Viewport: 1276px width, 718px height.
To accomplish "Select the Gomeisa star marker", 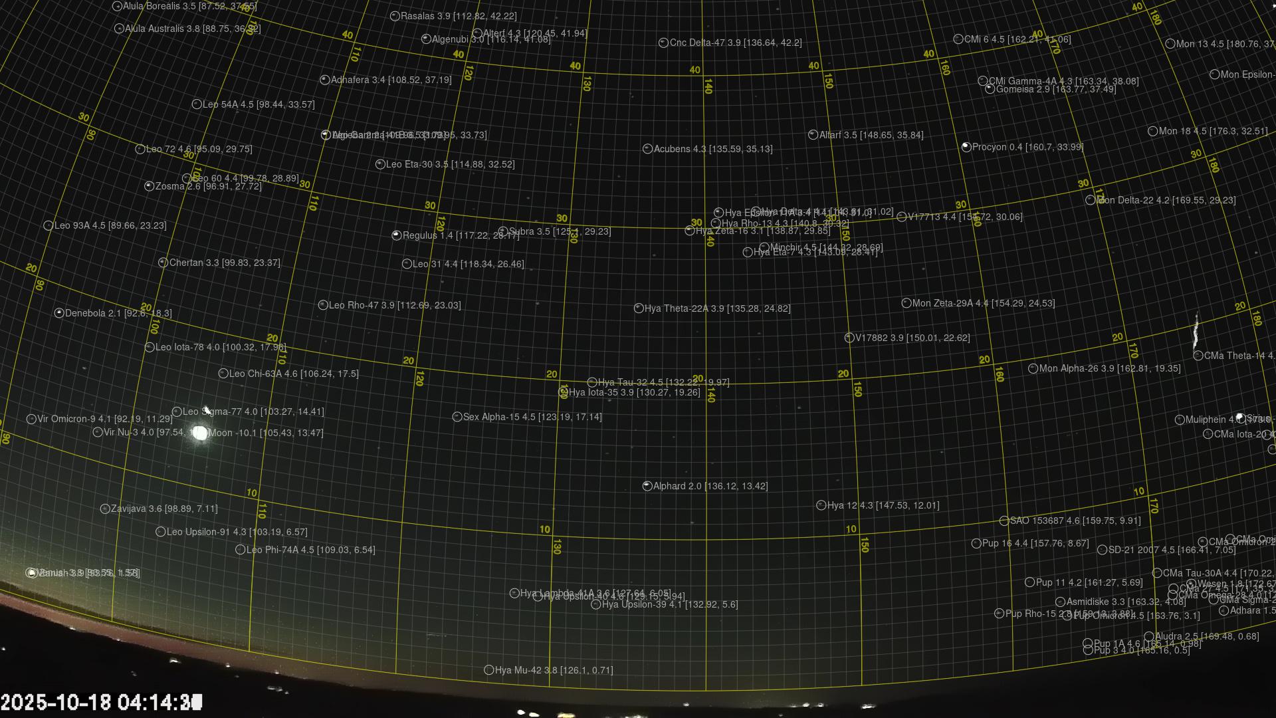I will [x=990, y=89].
